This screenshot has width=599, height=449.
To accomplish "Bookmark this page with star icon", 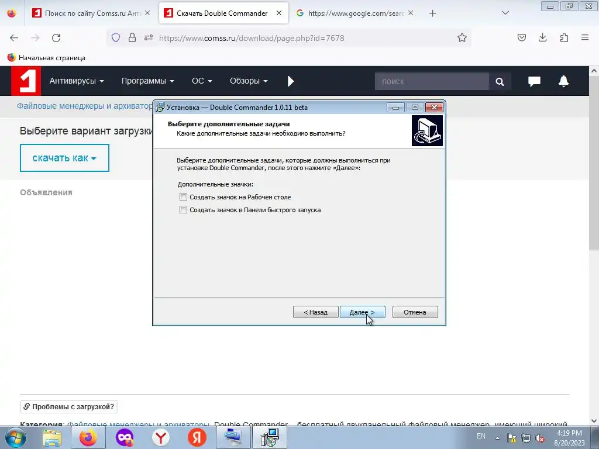I will pyautogui.click(x=462, y=37).
